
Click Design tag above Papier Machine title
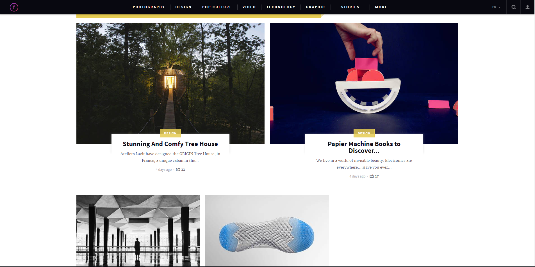[x=364, y=133]
